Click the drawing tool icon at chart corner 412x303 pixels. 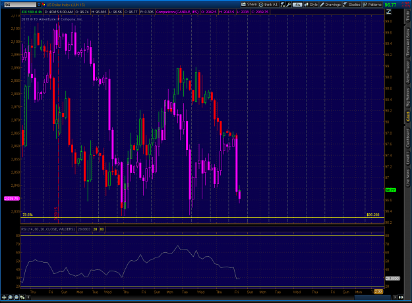pyautogui.click(x=389, y=12)
